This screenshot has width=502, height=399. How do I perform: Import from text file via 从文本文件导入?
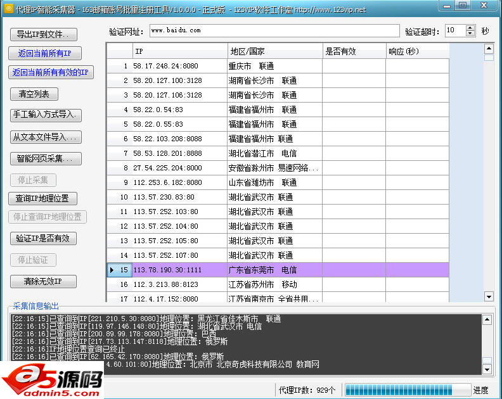pos(46,137)
